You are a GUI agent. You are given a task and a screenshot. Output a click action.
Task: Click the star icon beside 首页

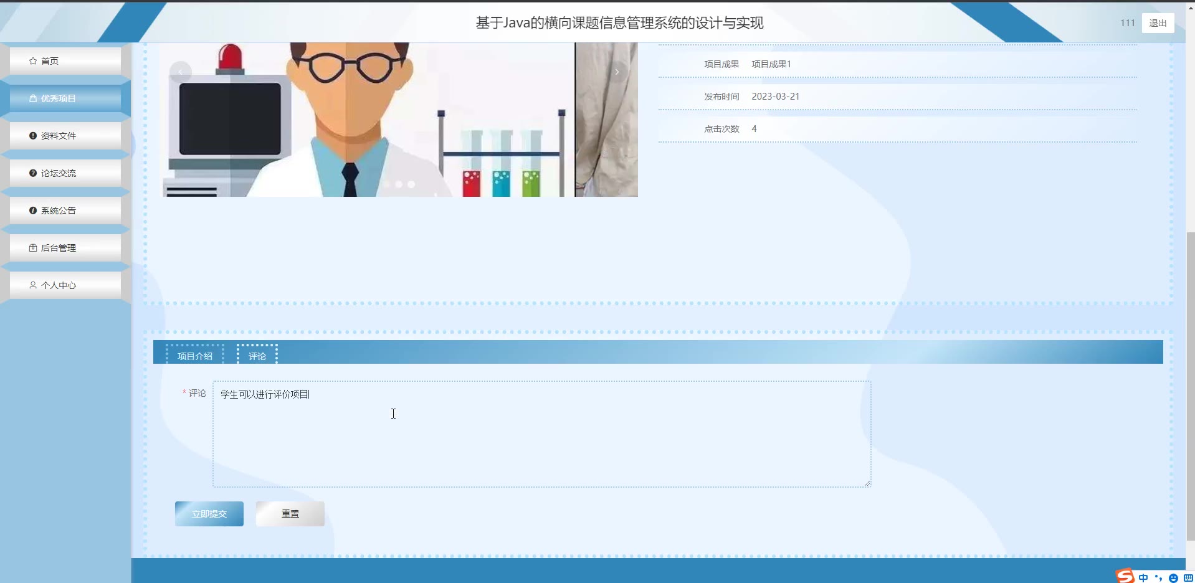33,61
